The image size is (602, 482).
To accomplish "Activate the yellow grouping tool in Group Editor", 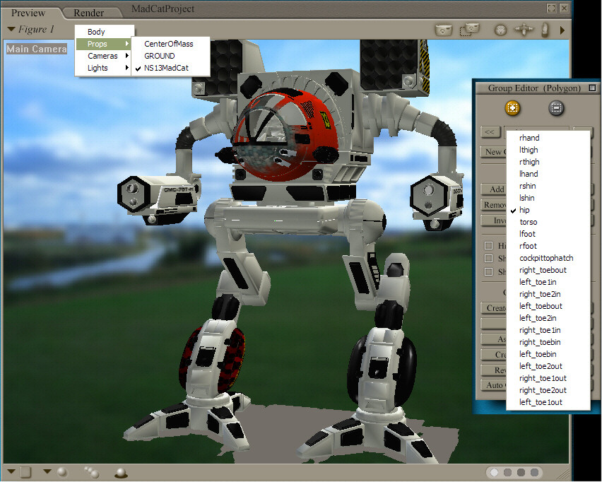I will point(512,107).
